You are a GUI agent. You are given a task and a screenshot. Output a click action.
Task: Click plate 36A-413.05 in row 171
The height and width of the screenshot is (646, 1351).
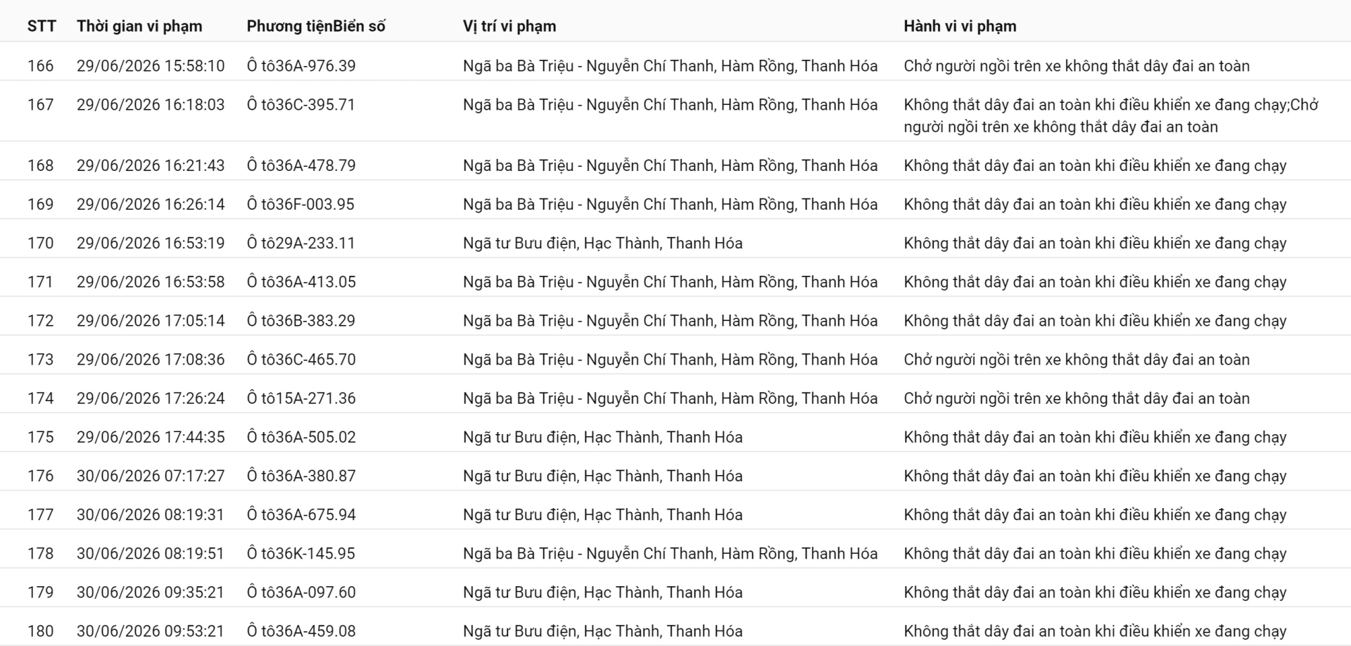pyautogui.click(x=301, y=281)
